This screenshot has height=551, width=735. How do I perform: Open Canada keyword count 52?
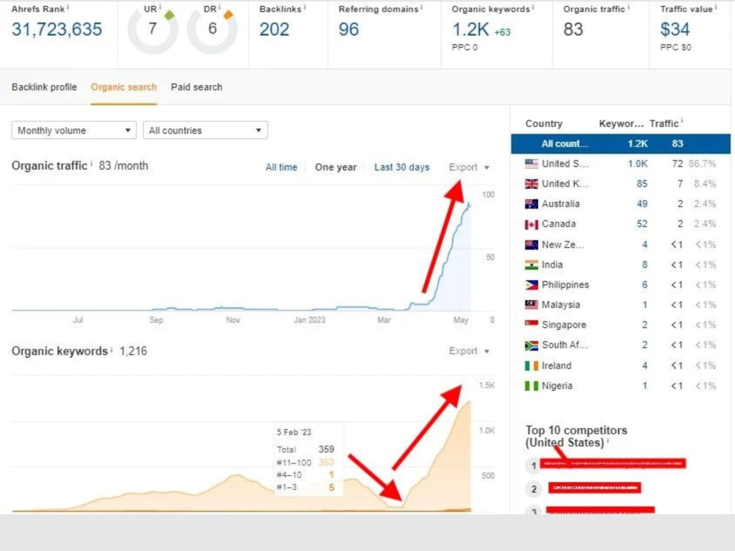[x=642, y=224]
